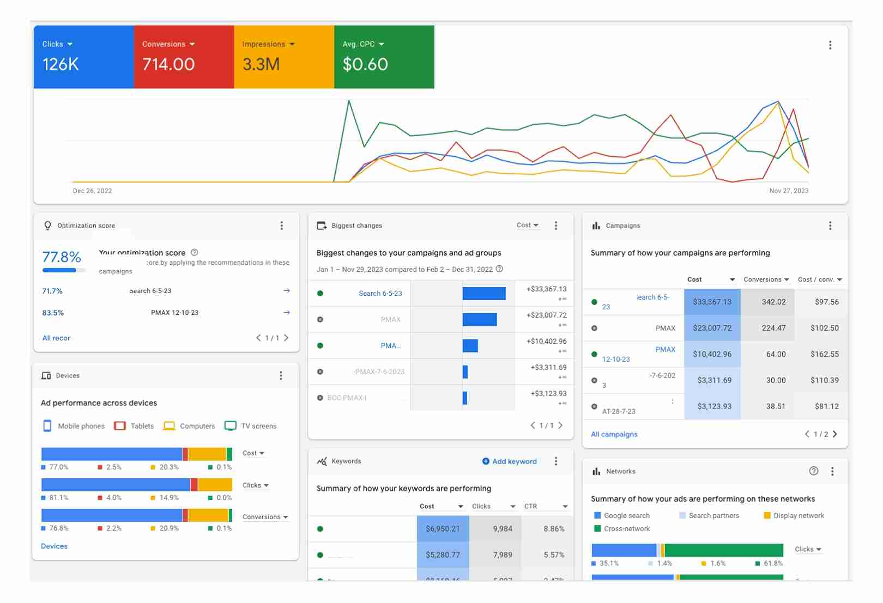Click the Keywords panel icon
This screenshot has height=603, width=883.
tap(322, 461)
